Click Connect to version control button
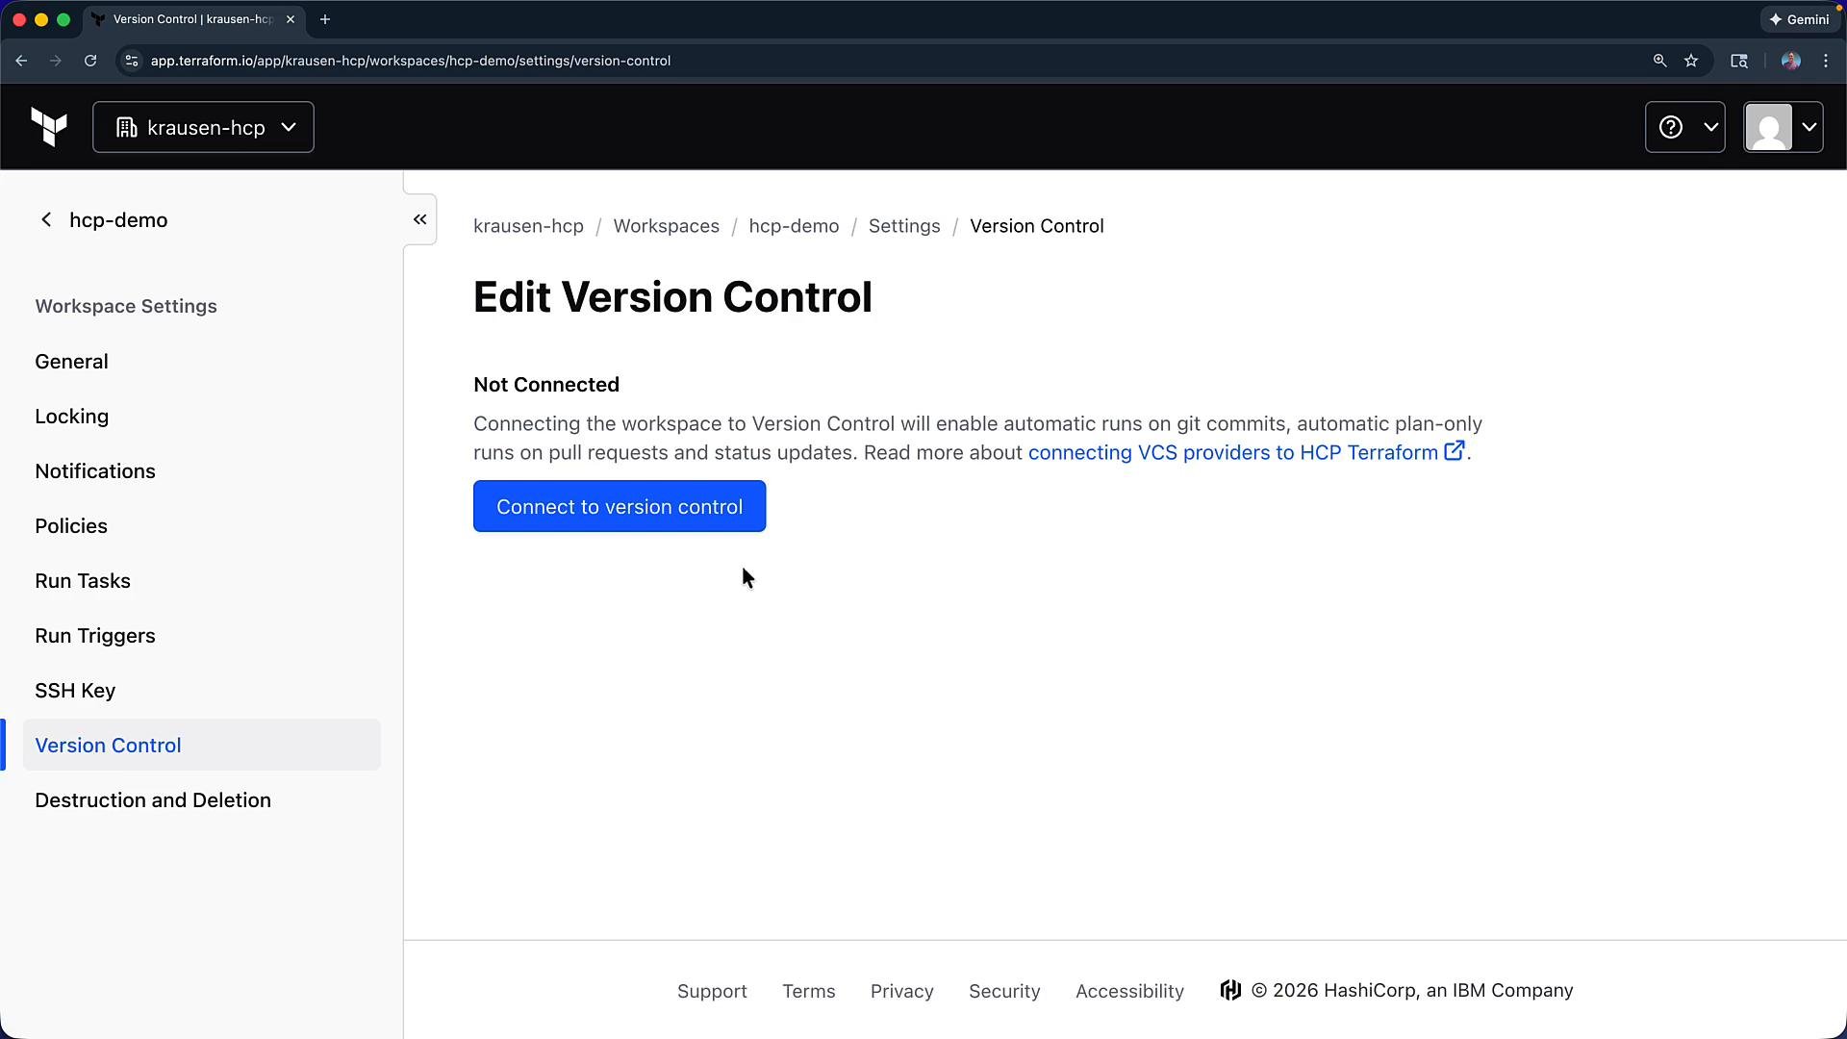This screenshot has height=1039, width=1847. point(620,506)
